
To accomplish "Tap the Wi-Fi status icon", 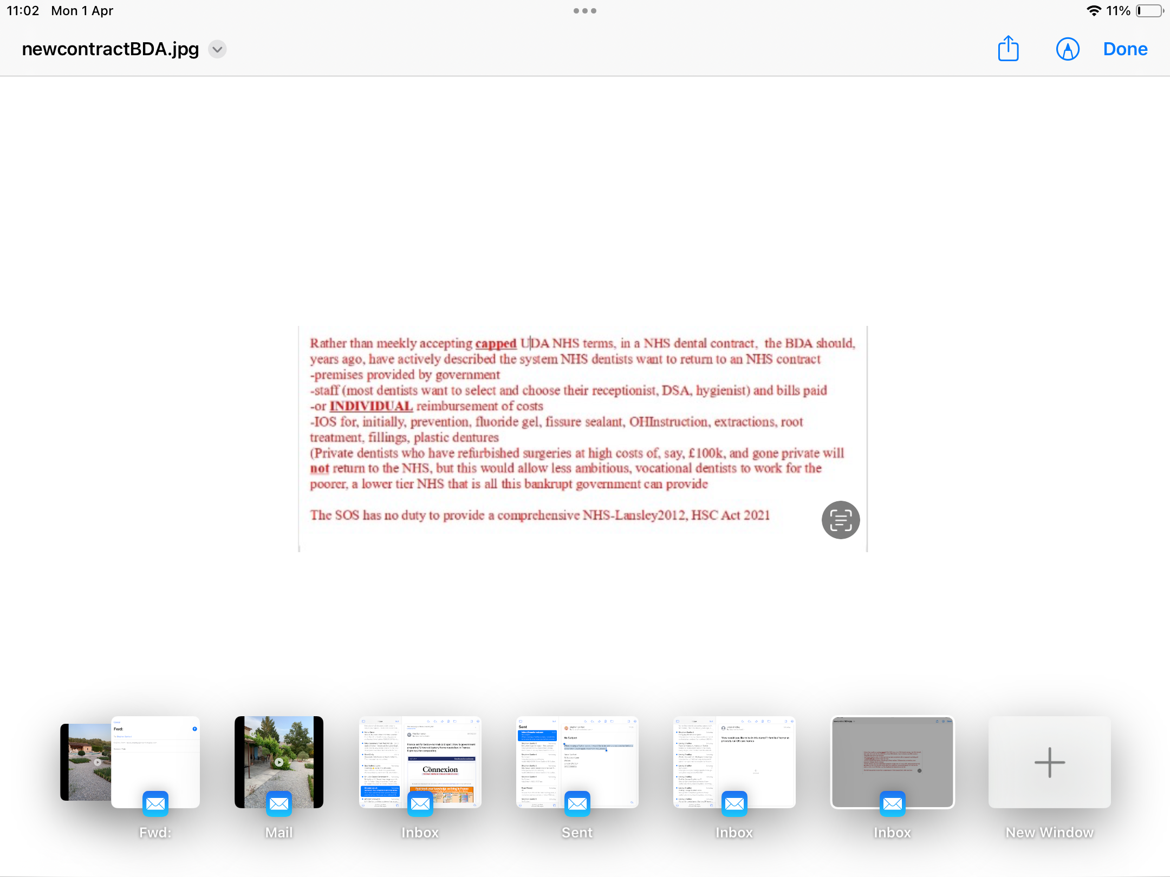I will point(1094,11).
